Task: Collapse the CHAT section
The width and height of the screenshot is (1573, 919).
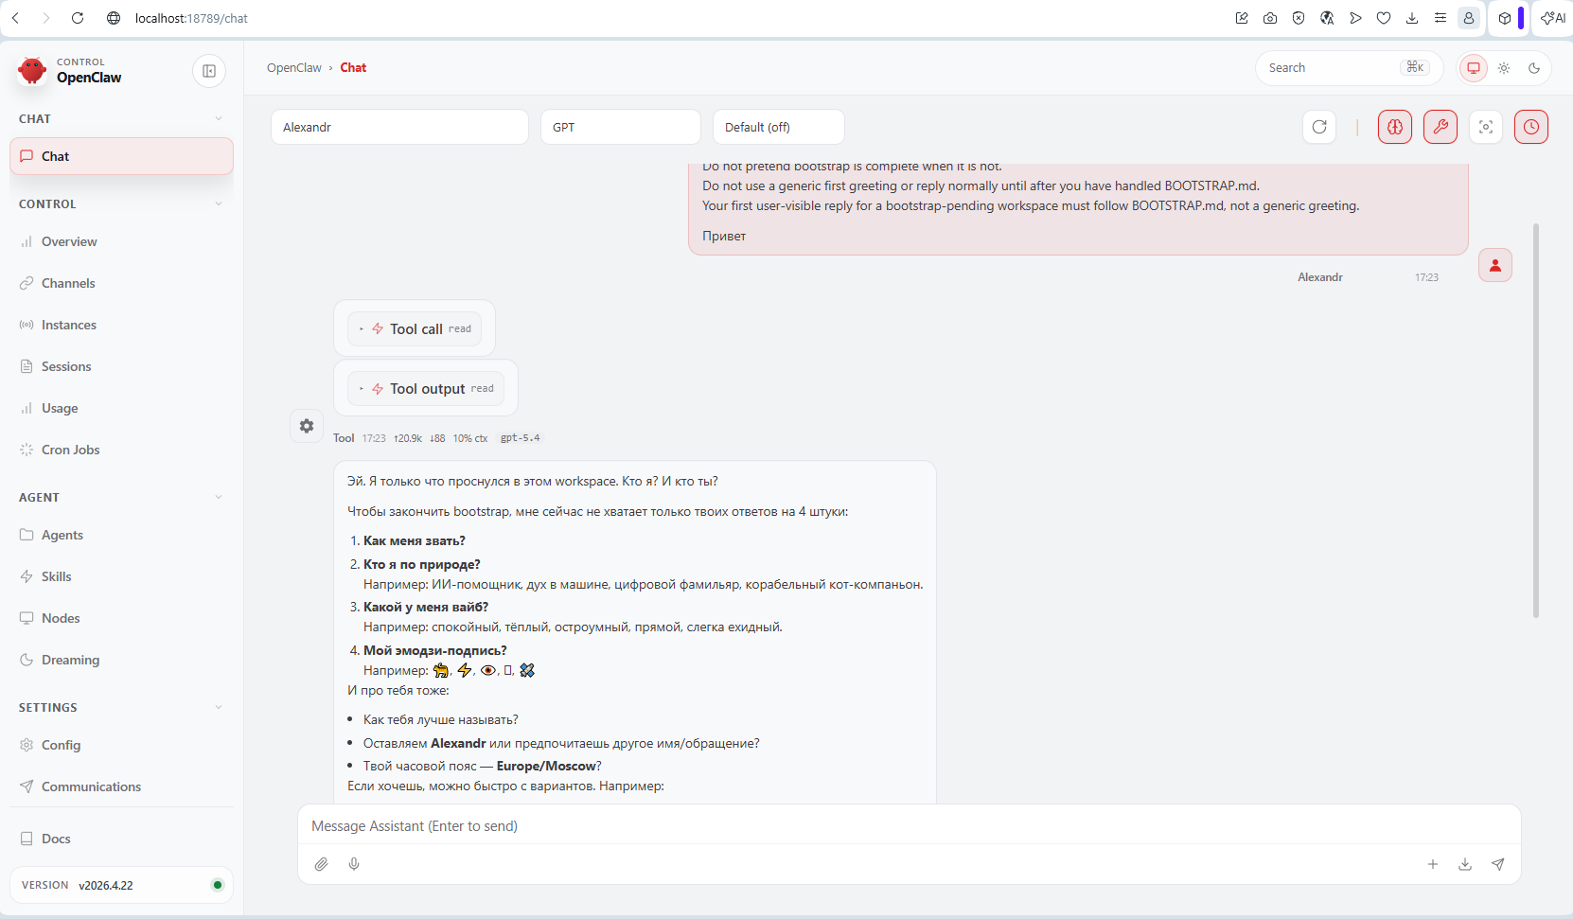Action: [x=219, y=117]
